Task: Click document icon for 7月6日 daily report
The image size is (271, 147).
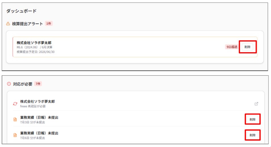Action: point(15,135)
